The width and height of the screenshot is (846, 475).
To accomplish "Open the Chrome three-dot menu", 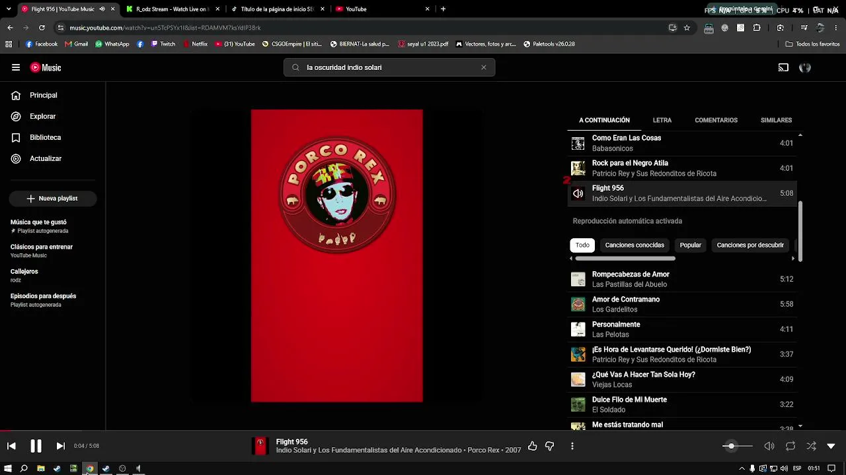I will click(837, 28).
